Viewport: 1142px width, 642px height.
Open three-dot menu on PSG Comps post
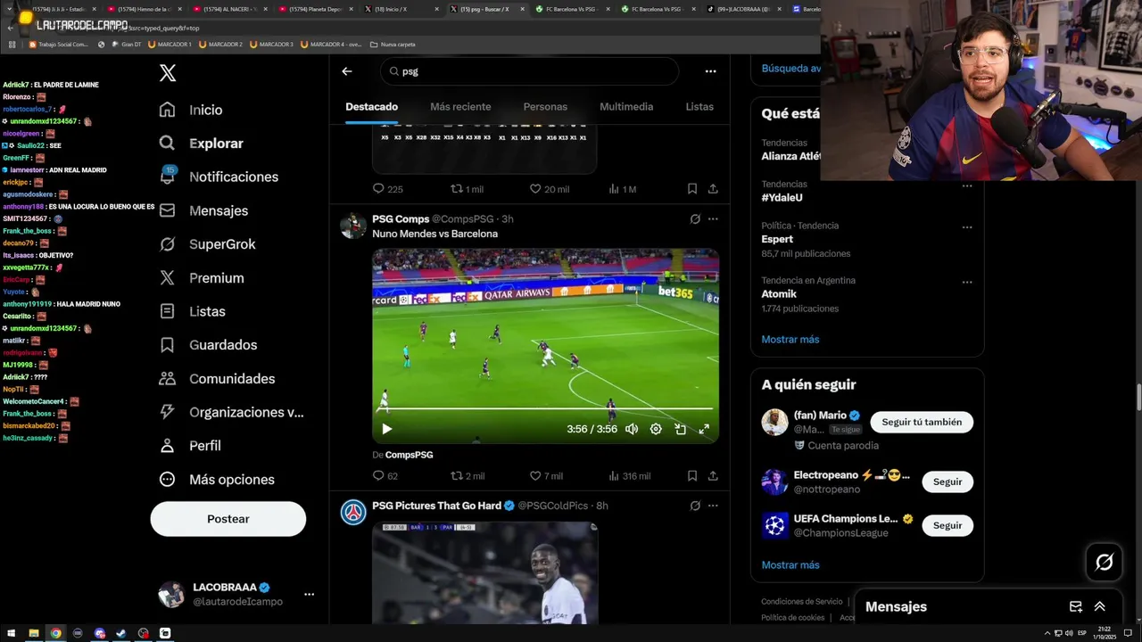tap(713, 218)
